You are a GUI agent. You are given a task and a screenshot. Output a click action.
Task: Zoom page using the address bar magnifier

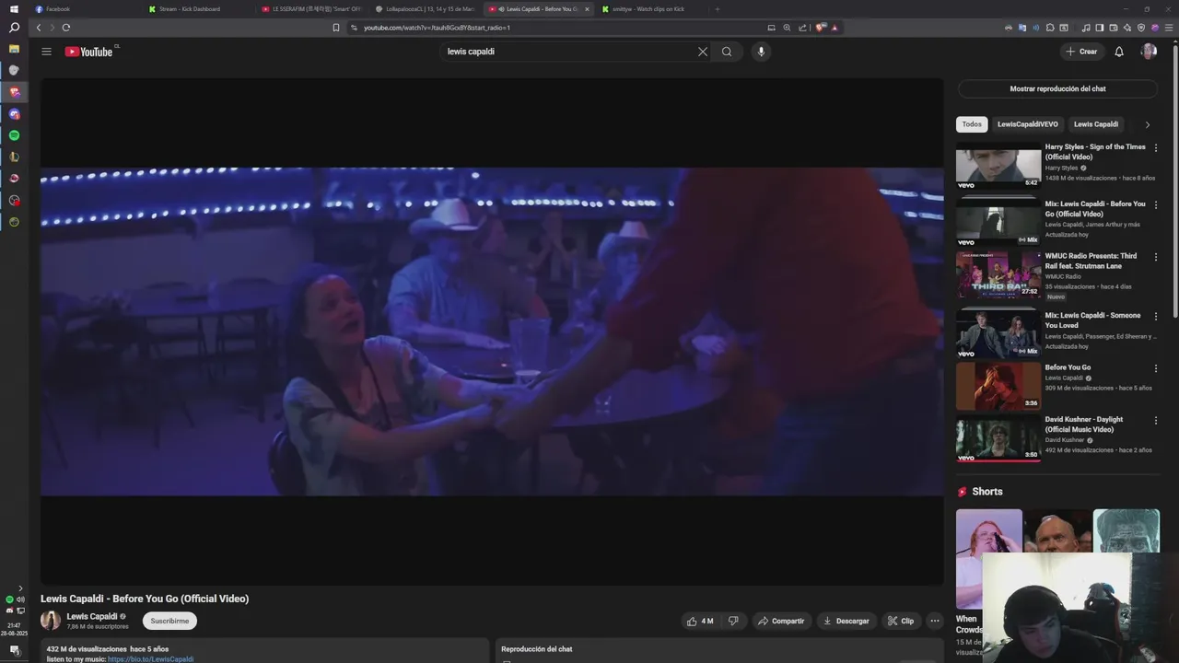click(x=787, y=28)
